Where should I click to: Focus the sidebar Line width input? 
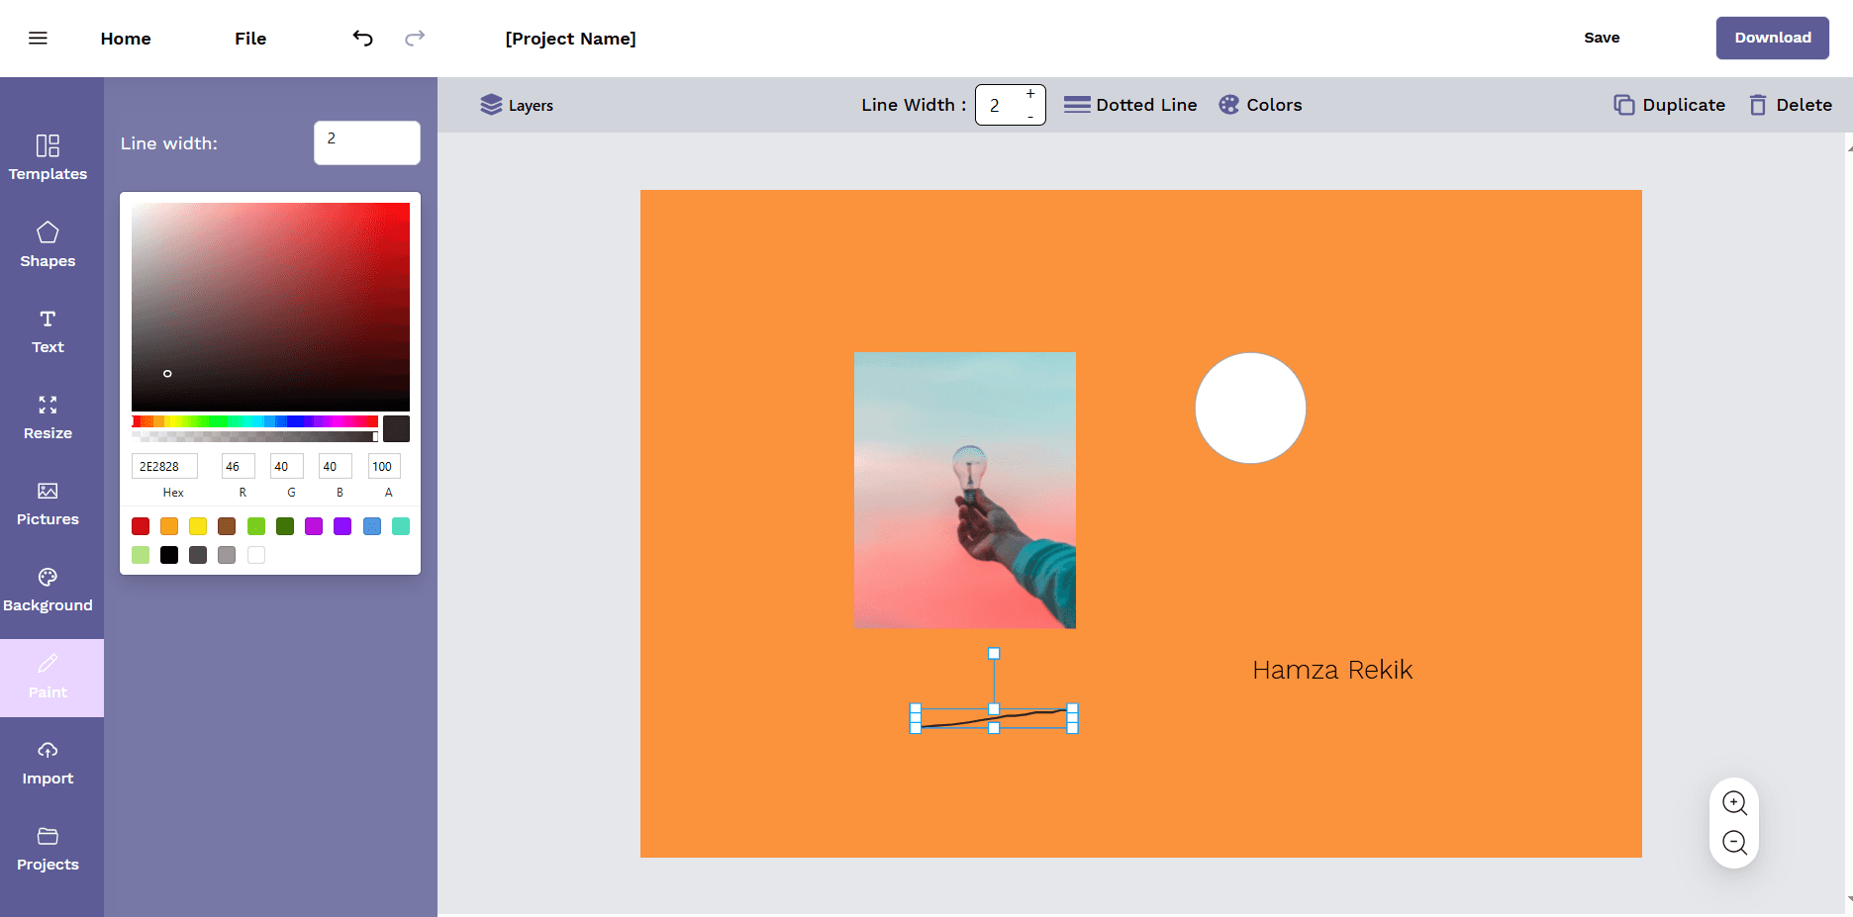[367, 142]
